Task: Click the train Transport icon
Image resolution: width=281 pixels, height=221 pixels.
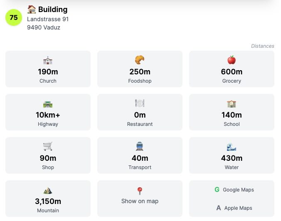Action: tap(140, 146)
